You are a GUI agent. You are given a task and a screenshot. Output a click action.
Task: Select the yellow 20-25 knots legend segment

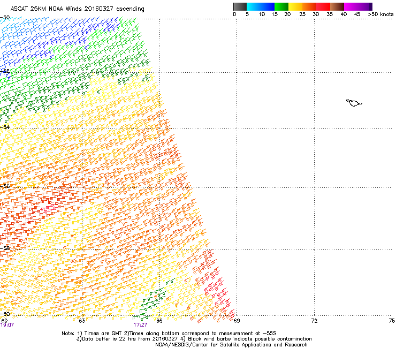[295, 6]
